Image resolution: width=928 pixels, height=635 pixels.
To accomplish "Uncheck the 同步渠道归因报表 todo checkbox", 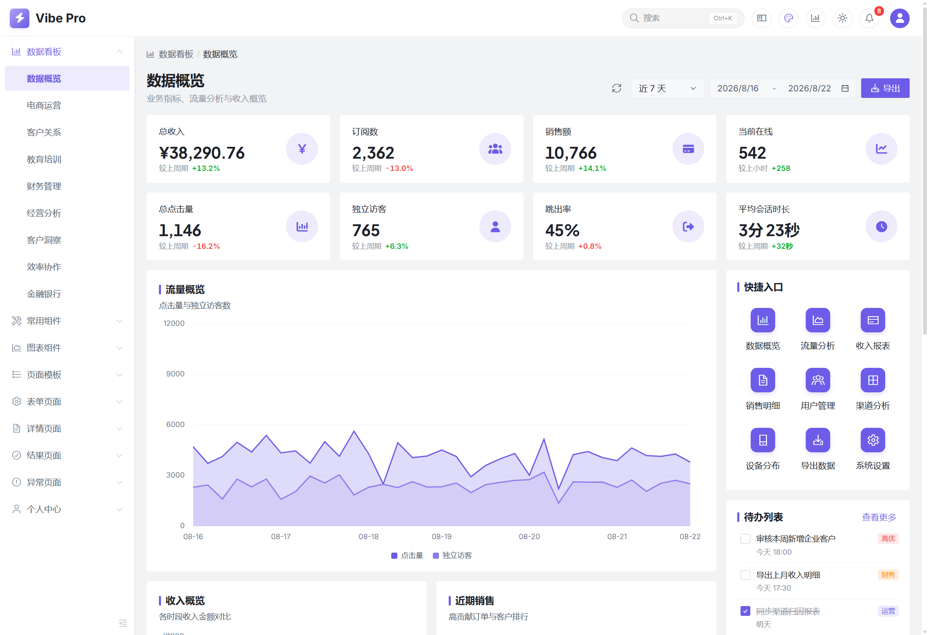I will 745,611.
